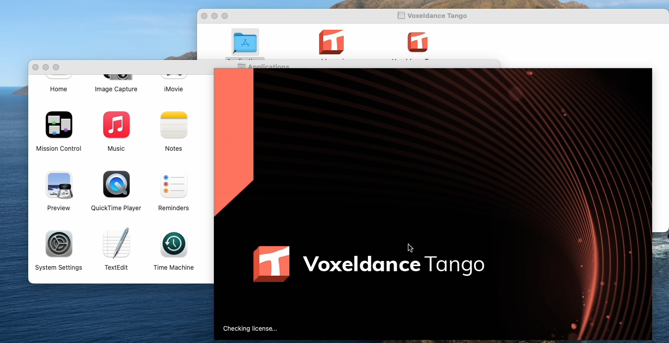Minimize the Applications Finder window
The image size is (669, 343).
[x=46, y=67]
